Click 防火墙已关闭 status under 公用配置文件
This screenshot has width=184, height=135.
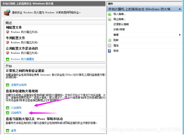(x=25, y=53)
